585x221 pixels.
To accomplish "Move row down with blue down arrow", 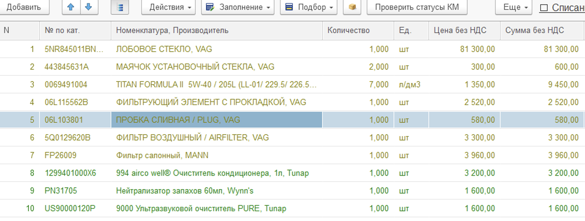I will pyautogui.click(x=89, y=7).
